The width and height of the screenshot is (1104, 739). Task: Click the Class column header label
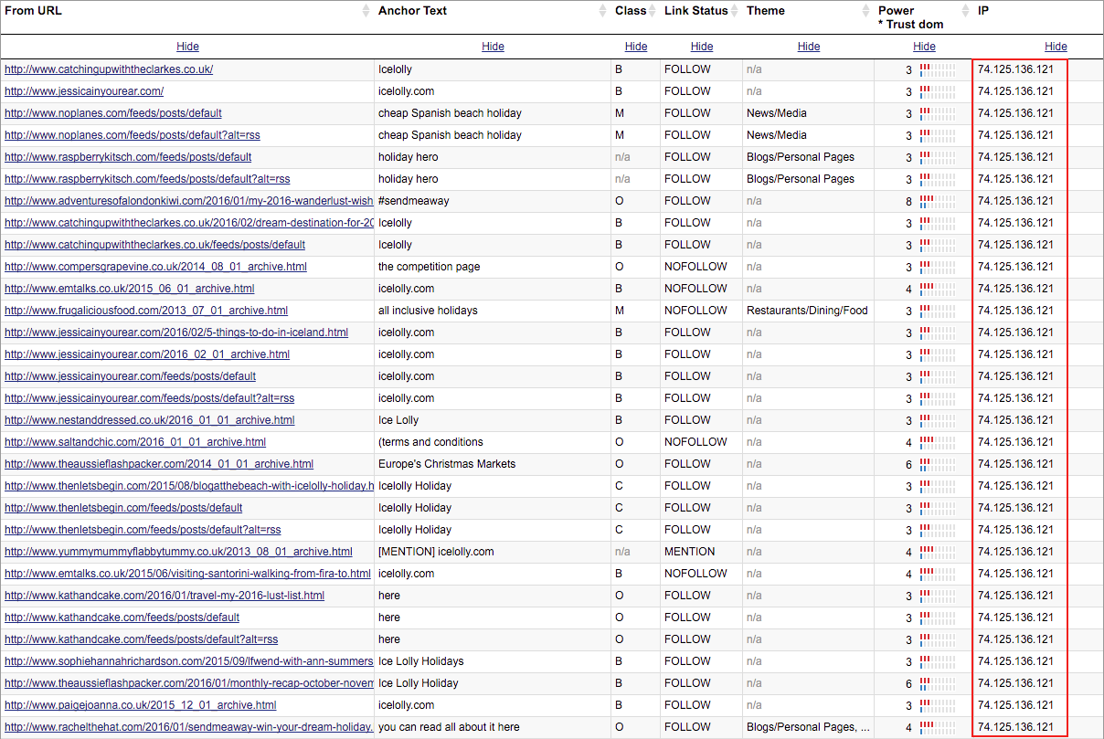pos(631,11)
